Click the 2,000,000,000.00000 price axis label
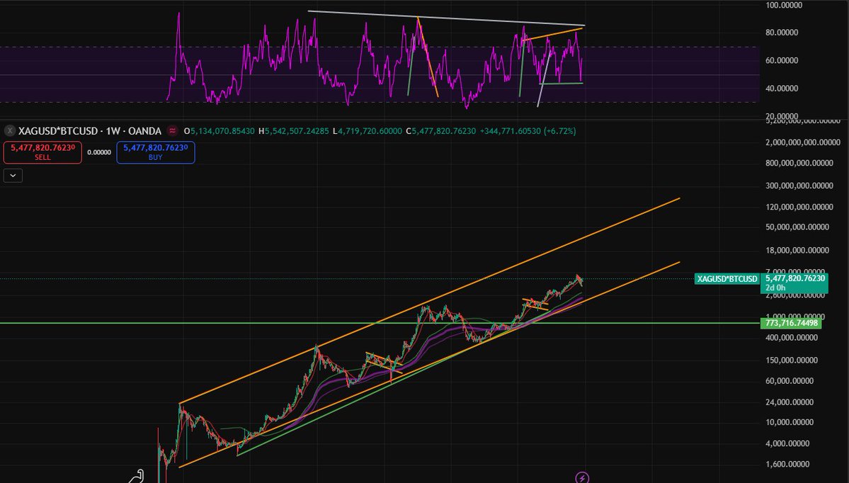Viewport: 849px width, 483px height. [x=802, y=142]
